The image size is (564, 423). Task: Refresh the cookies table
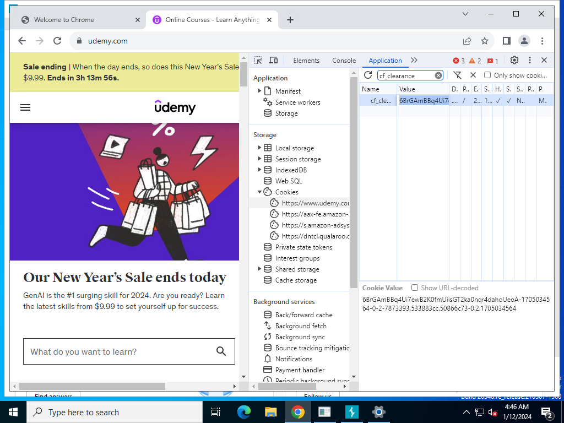[x=367, y=75]
